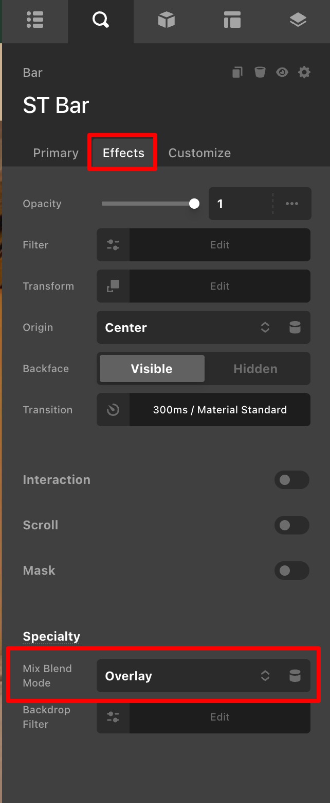
Task: Toggle ST Bar visibility eye icon
Action: coord(282,72)
